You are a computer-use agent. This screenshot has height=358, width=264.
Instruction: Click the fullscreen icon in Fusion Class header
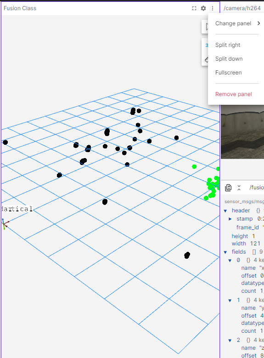point(194,8)
